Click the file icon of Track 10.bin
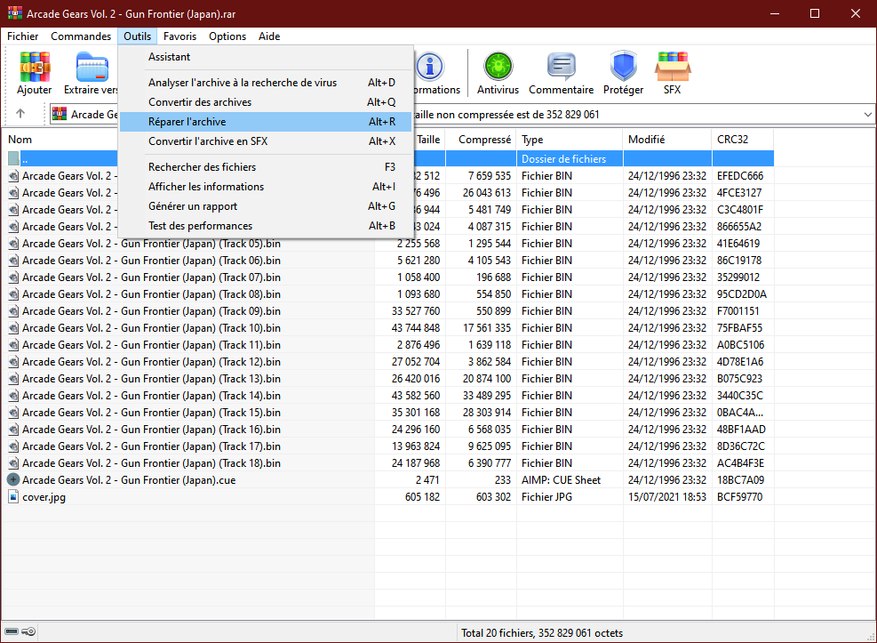This screenshot has height=643, width=877. [13, 328]
